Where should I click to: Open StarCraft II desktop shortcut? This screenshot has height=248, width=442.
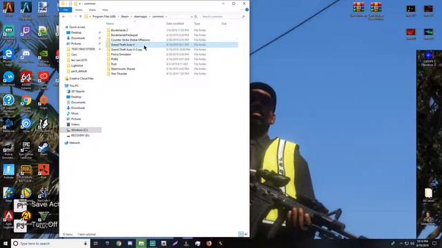[44, 194]
